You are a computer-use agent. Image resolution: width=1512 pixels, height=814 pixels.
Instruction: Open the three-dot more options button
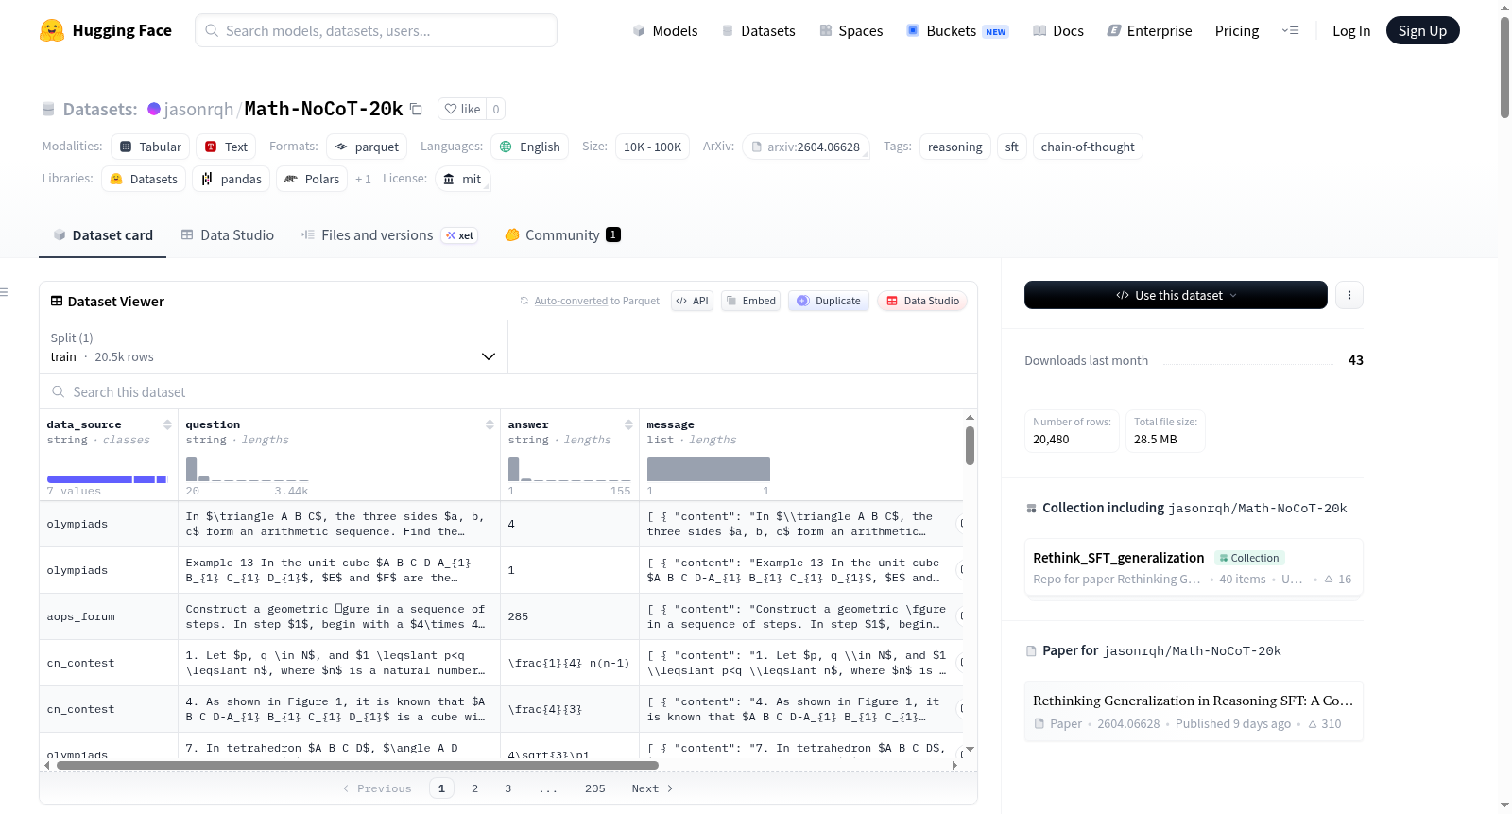point(1349,295)
